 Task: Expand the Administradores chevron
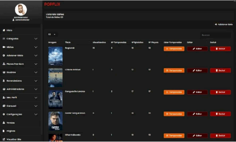(x=36, y=89)
